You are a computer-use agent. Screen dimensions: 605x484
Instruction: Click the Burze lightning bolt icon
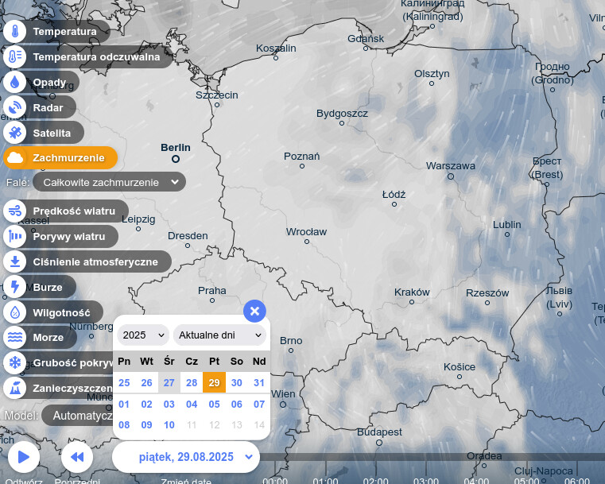tap(15, 287)
